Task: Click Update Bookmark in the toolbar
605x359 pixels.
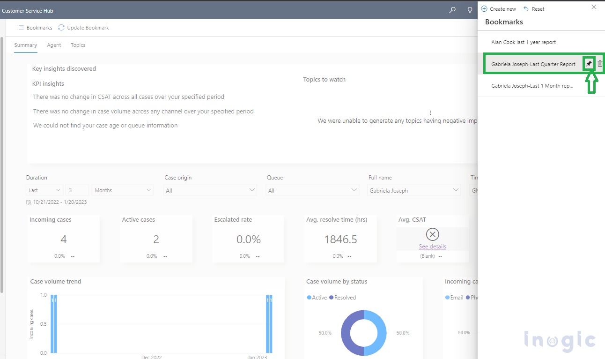Action: click(x=83, y=28)
